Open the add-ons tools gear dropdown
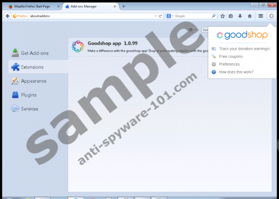 pos(192,30)
